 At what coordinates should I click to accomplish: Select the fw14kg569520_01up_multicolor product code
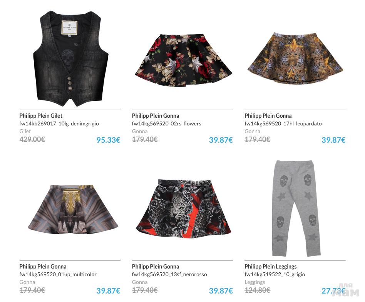tap(58, 274)
